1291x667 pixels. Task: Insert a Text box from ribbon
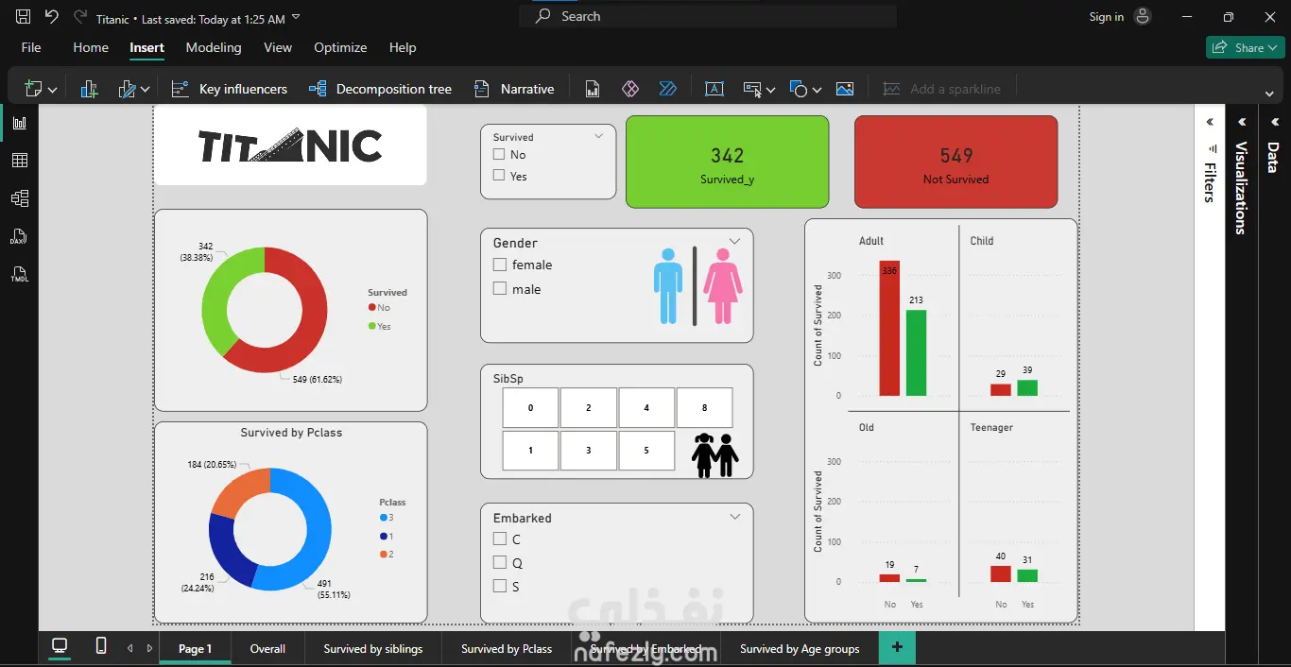pyautogui.click(x=714, y=89)
